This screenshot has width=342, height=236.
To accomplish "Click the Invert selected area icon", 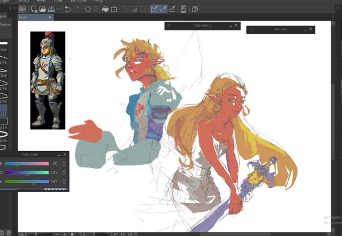I will (x=134, y=9).
